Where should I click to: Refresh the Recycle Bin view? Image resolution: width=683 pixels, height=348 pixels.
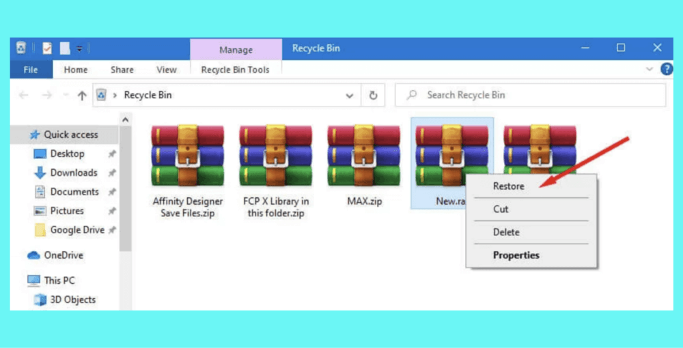click(374, 96)
